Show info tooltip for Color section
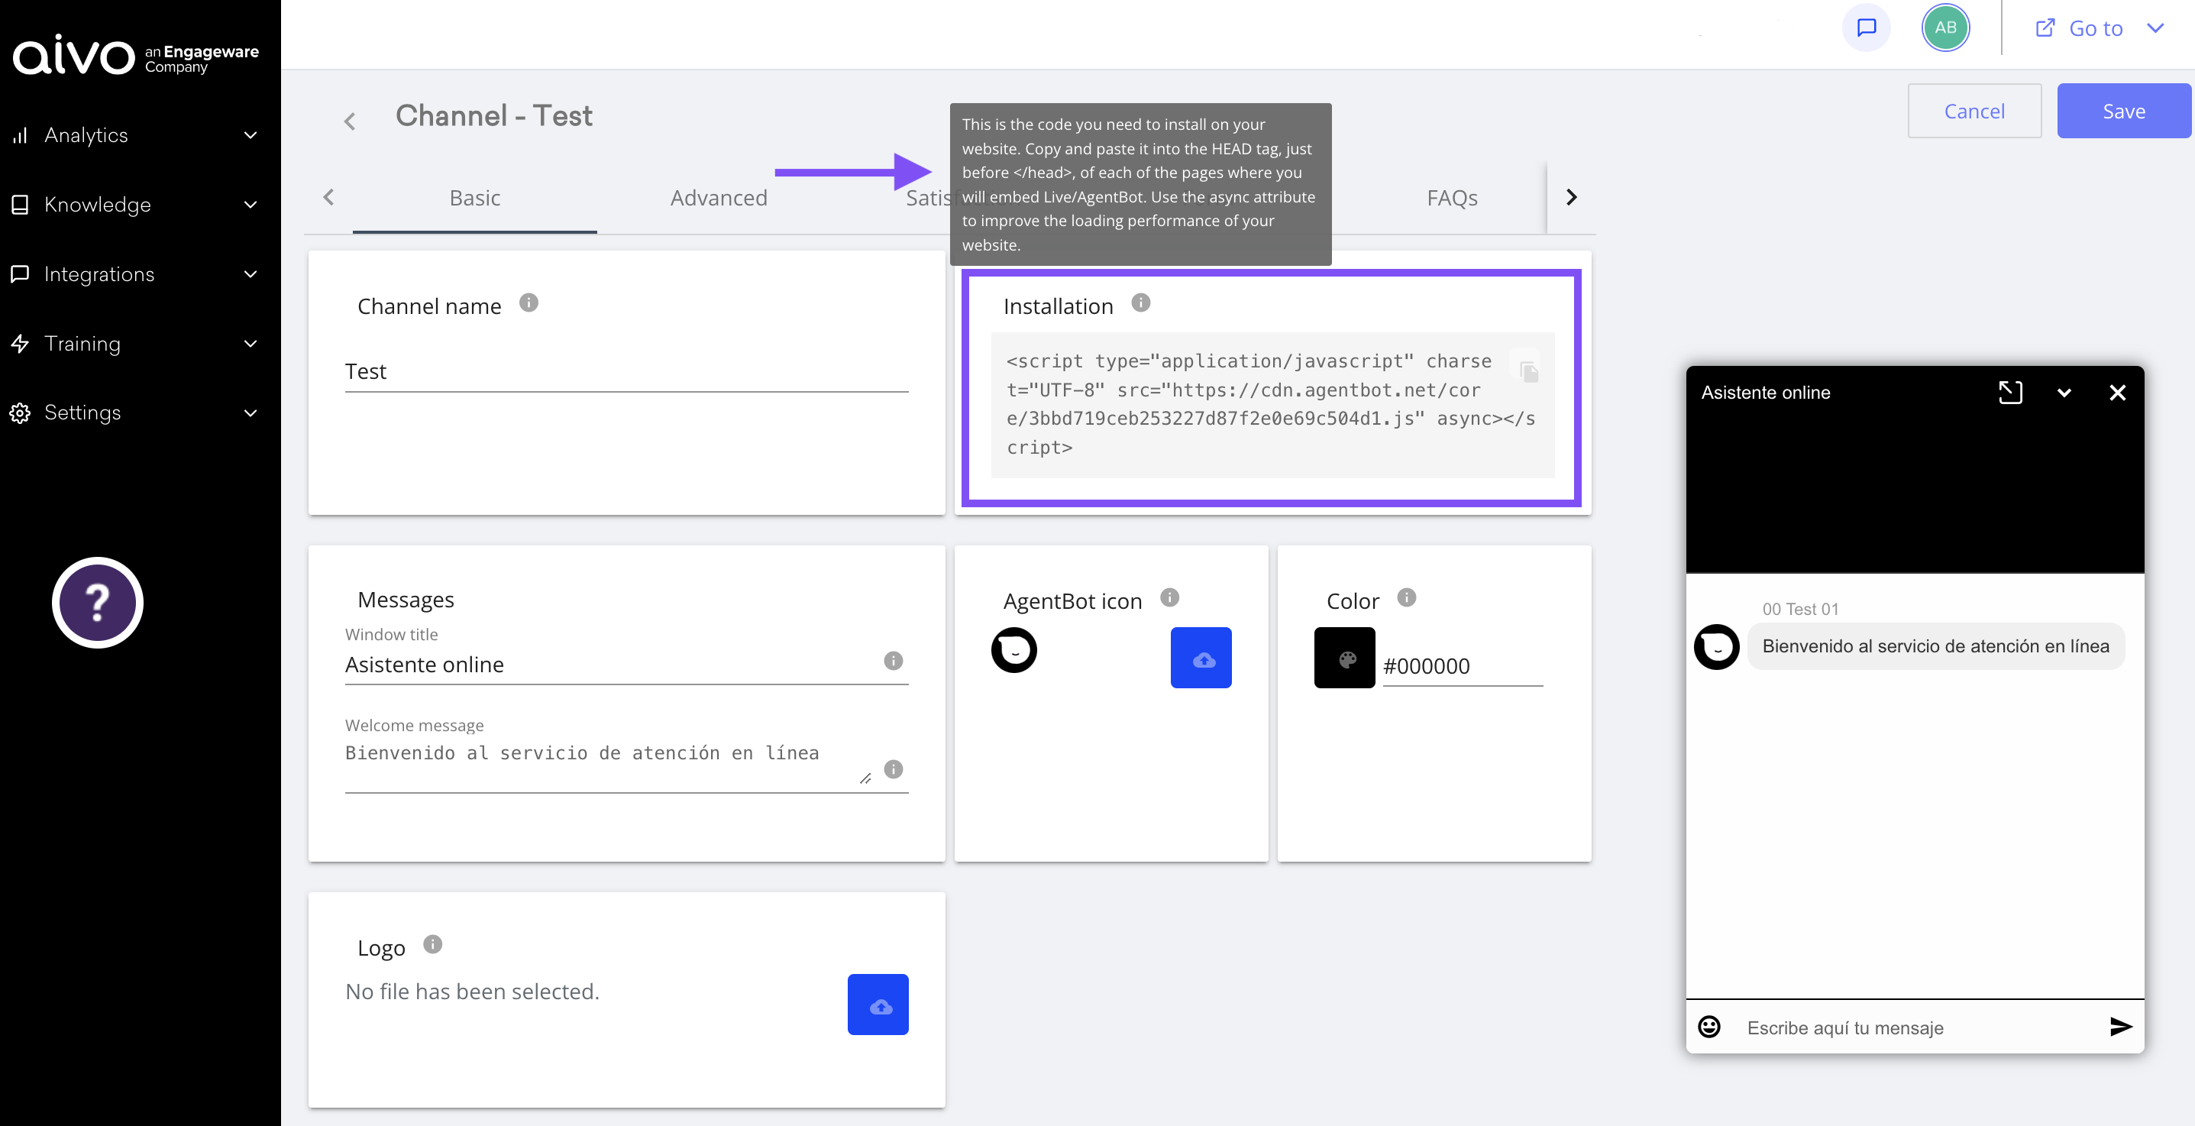This screenshot has height=1126, width=2195. pos(1407,598)
